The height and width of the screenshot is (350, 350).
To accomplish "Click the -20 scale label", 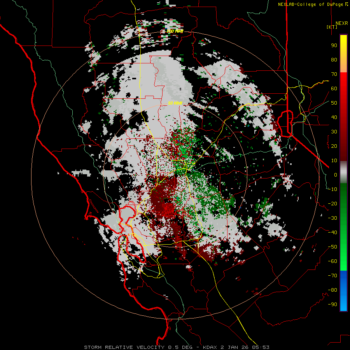I will 332,204.
